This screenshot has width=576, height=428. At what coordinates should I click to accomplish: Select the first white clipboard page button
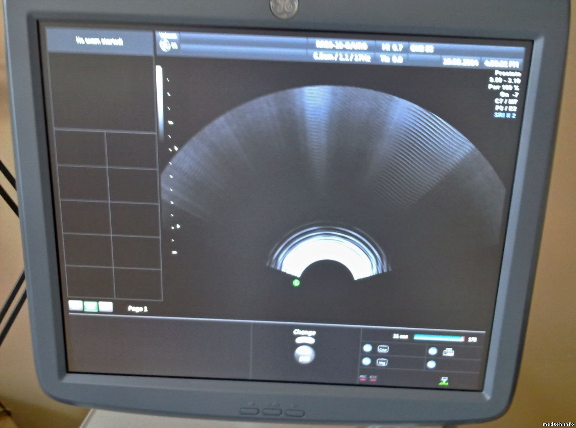[x=76, y=305]
